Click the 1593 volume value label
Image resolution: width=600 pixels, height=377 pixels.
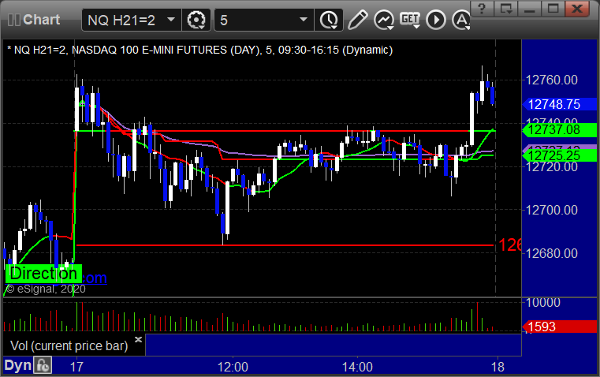[559, 327]
